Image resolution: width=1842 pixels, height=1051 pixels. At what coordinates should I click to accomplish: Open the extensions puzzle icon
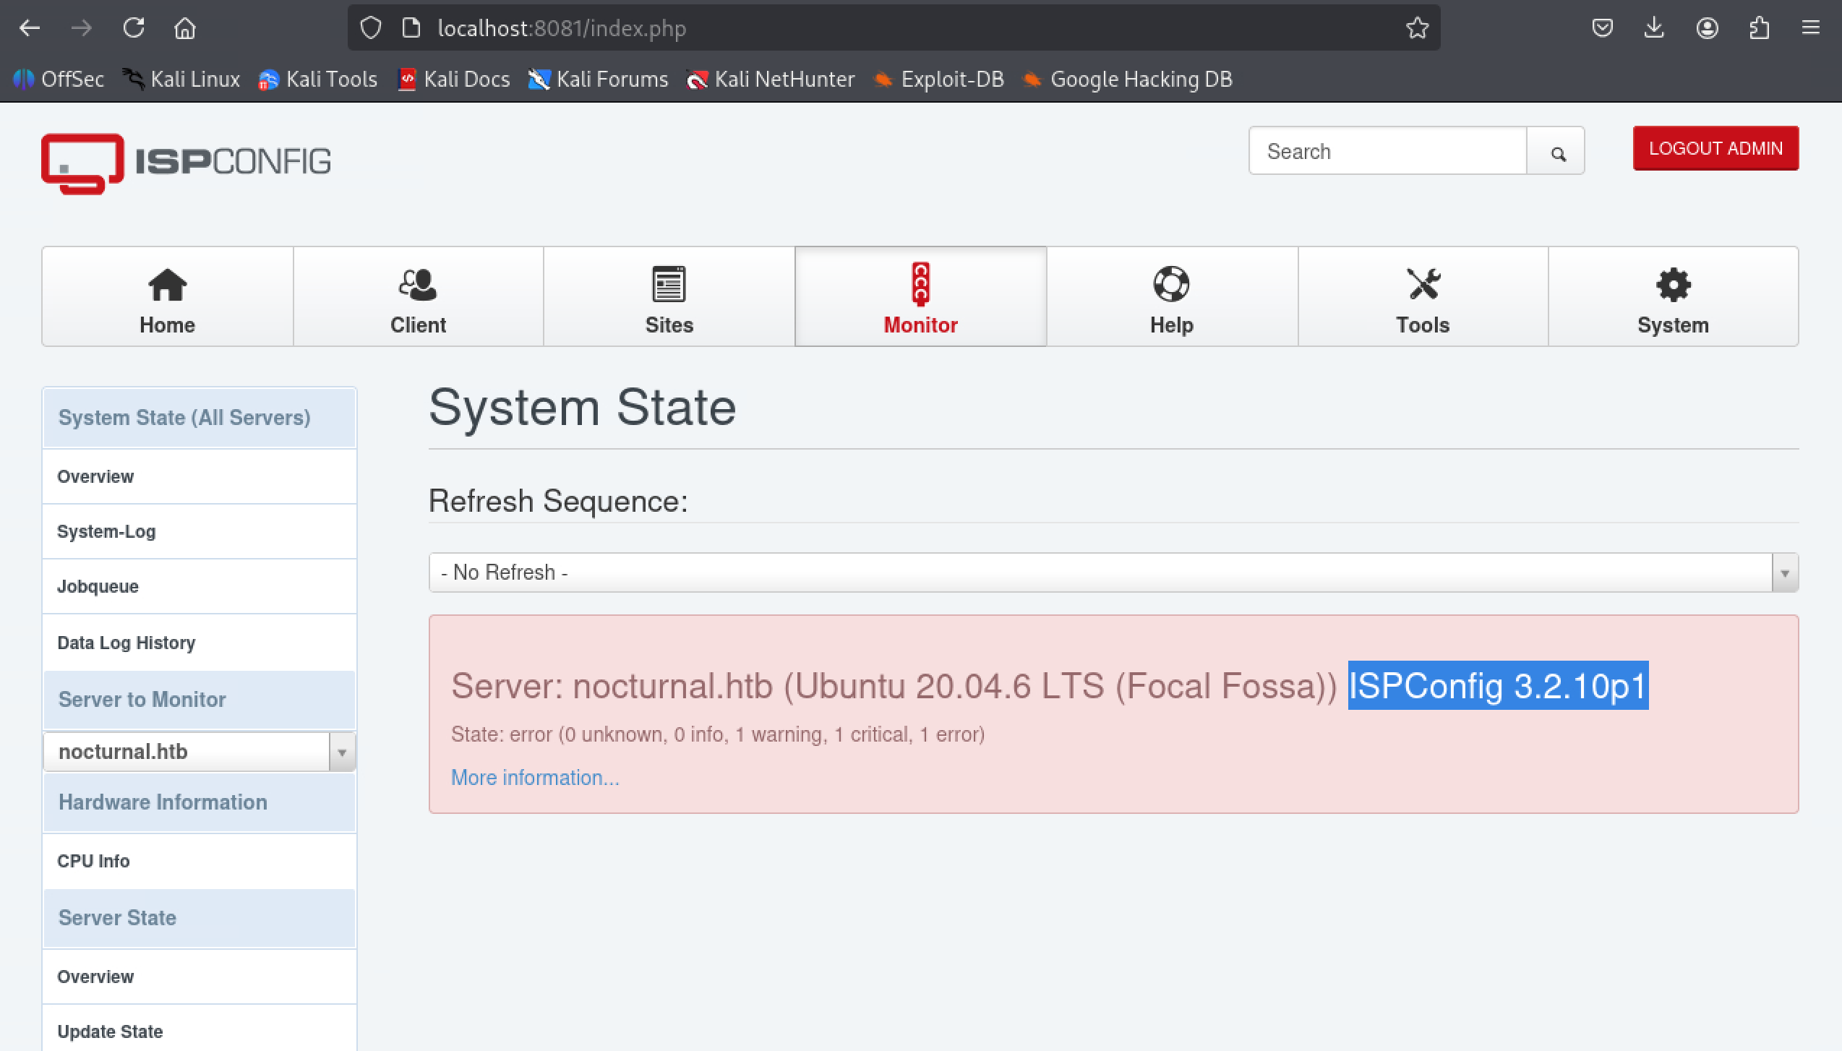1760,28
